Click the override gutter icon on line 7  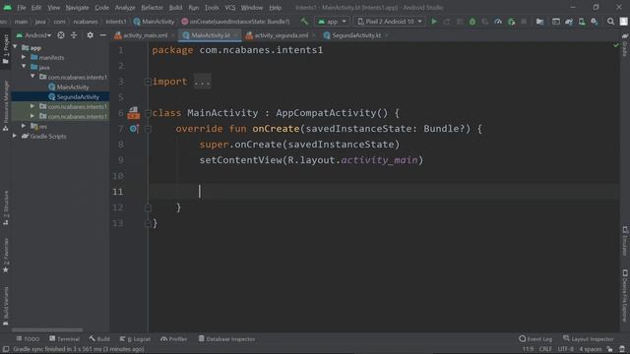(x=134, y=129)
